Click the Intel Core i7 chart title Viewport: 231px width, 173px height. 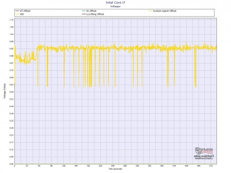115,3
